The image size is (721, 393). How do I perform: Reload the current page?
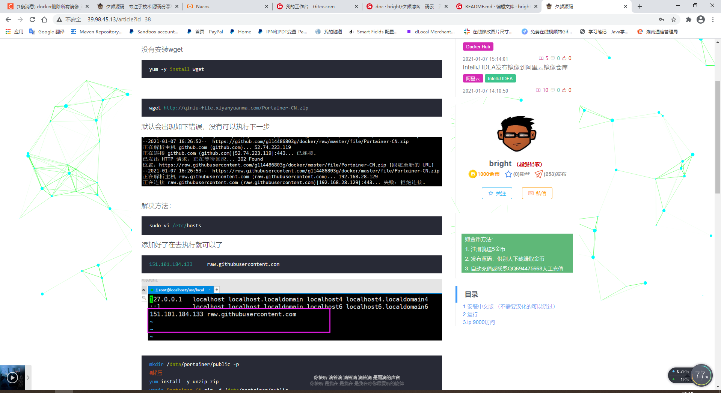click(x=32, y=19)
